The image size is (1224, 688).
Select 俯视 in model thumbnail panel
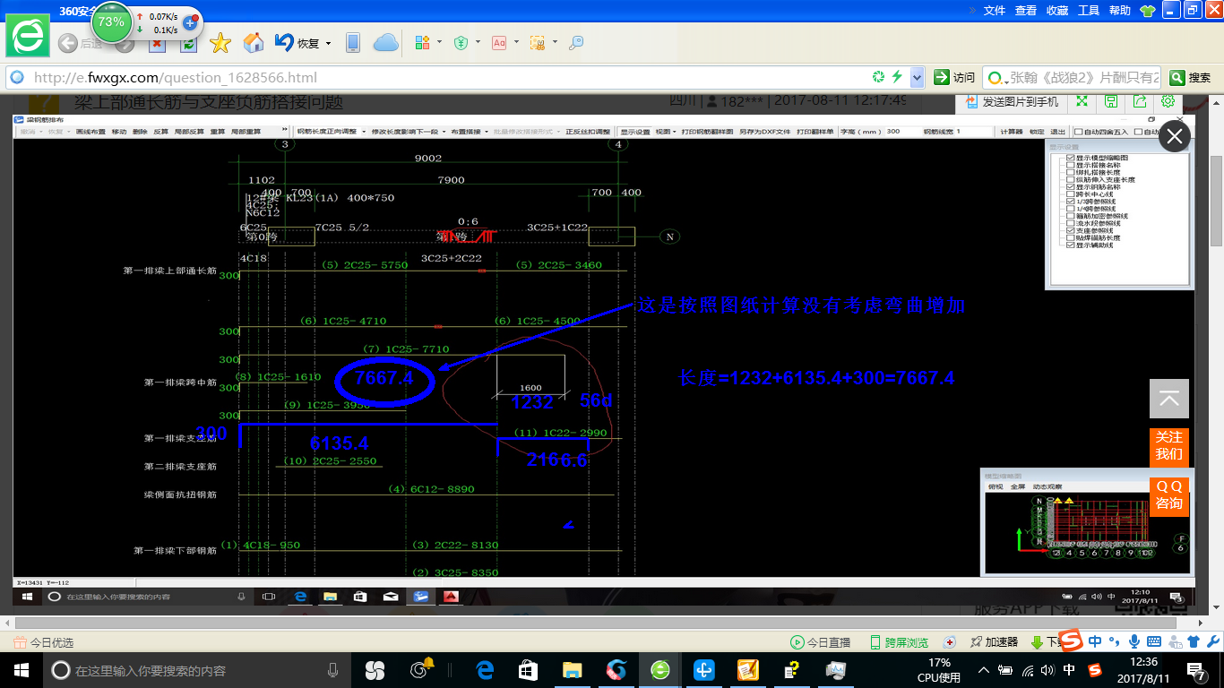[x=995, y=486]
